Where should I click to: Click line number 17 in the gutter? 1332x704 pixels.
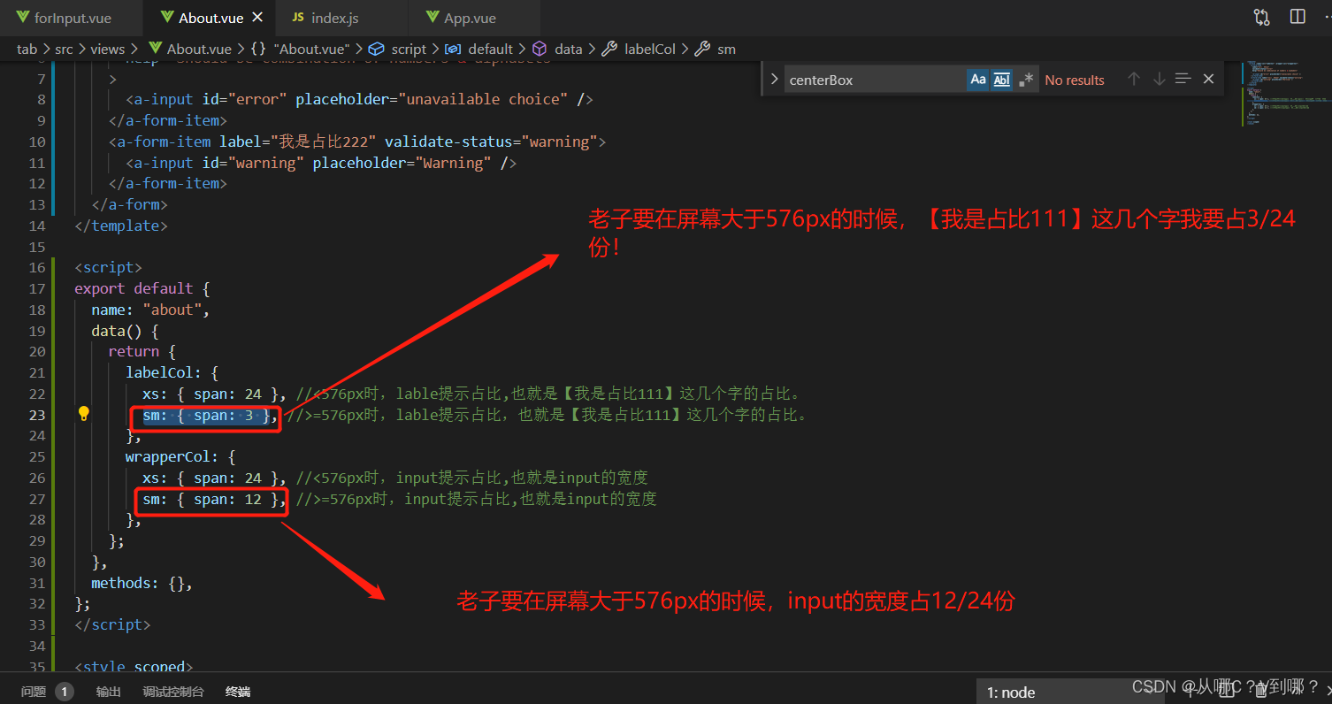point(36,288)
